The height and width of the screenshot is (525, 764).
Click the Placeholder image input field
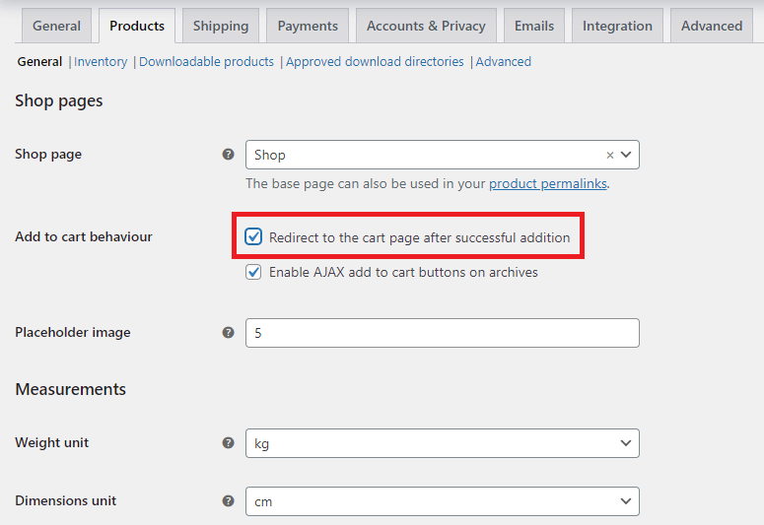tap(442, 333)
